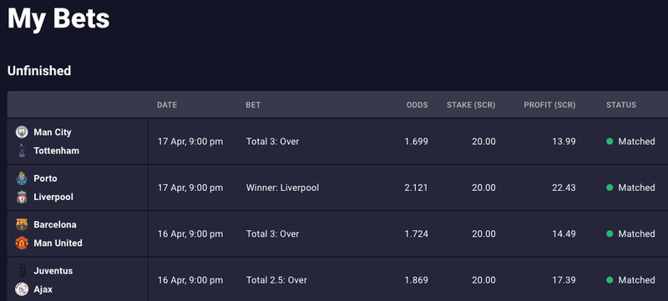The height and width of the screenshot is (301, 668).
Task: Click the Ajax club crest
Action: tap(22, 289)
